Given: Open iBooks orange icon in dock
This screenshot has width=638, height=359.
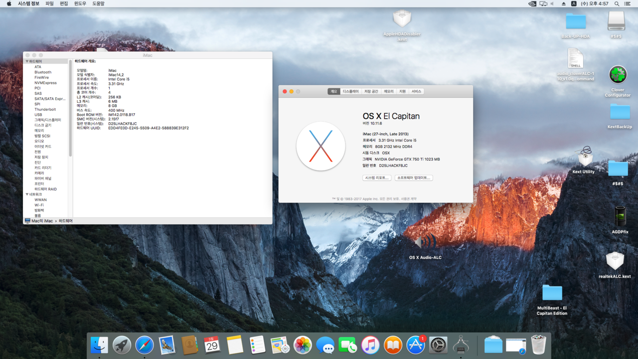Looking at the screenshot, I should pyautogui.click(x=393, y=345).
